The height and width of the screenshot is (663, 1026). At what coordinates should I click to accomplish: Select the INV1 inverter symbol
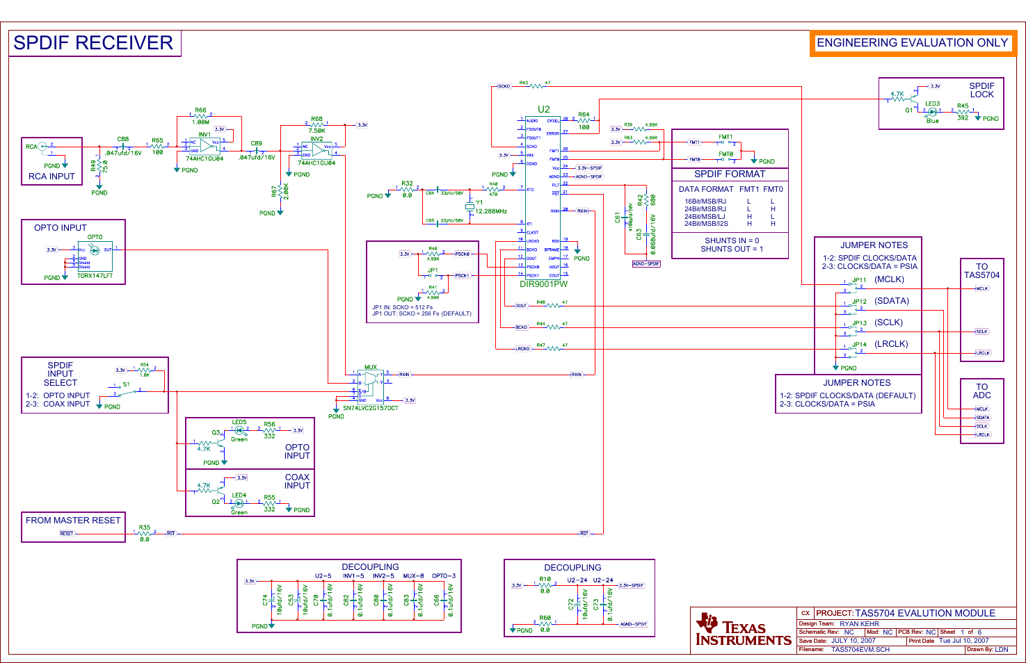coord(205,146)
